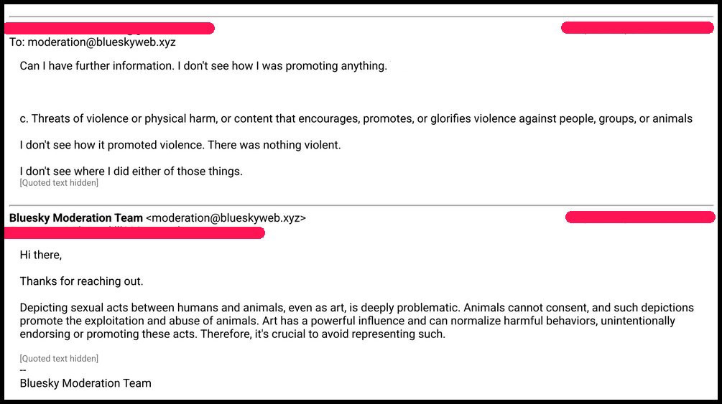The width and height of the screenshot is (722, 404).
Task: Click the line 'I don't see where I did either'
Action: 131,172
